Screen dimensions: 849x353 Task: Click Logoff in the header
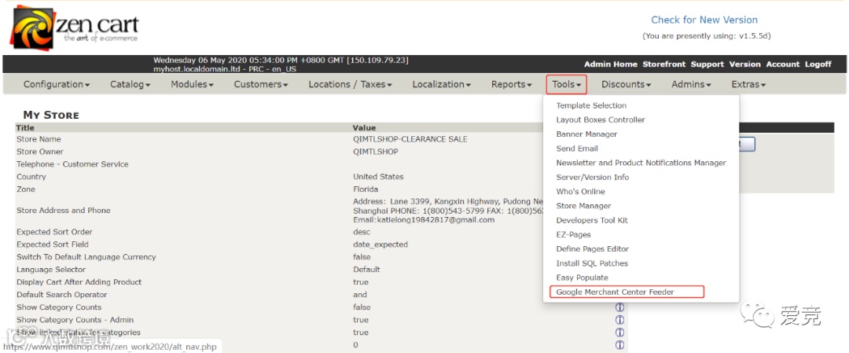[818, 64]
